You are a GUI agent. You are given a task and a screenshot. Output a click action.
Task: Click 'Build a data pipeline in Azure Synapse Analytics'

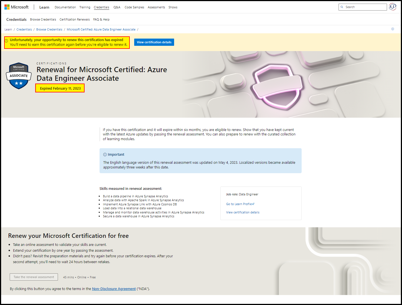click(135, 196)
